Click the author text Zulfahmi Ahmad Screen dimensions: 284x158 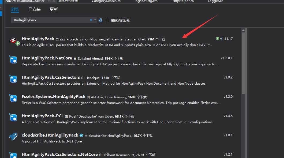(x=90, y=59)
